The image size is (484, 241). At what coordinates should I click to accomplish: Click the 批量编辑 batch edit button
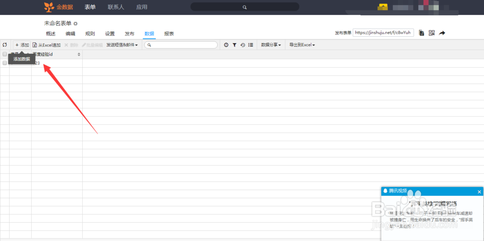[92, 45]
